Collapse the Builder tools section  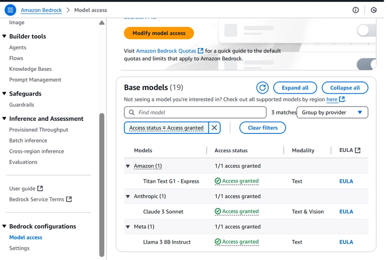(x=4, y=36)
